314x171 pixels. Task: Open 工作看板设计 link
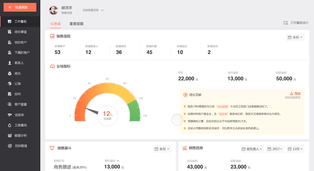point(299,23)
